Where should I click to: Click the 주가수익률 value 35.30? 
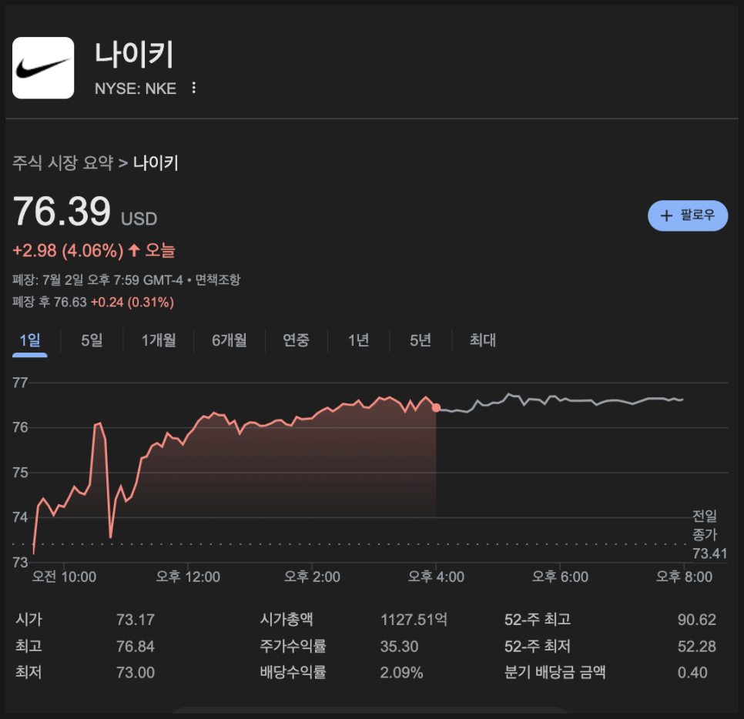click(400, 647)
